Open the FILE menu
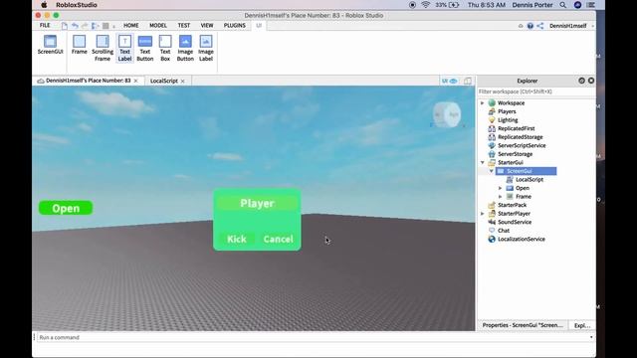Image resolution: width=637 pixels, height=358 pixels. [x=45, y=25]
